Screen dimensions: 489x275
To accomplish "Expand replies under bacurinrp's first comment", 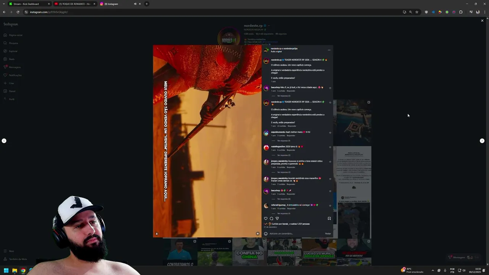I will [283, 96].
